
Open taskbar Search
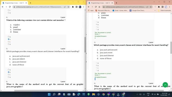54,94
